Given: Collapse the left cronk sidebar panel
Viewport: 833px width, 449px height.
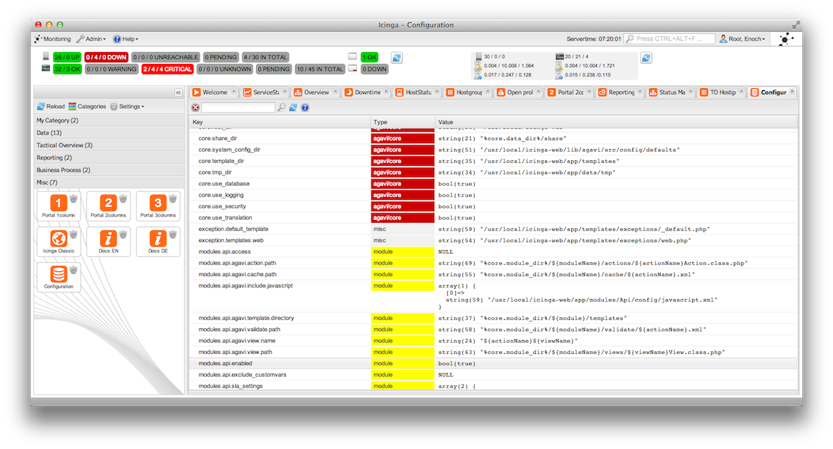Looking at the screenshot, I should pos(178,92).
